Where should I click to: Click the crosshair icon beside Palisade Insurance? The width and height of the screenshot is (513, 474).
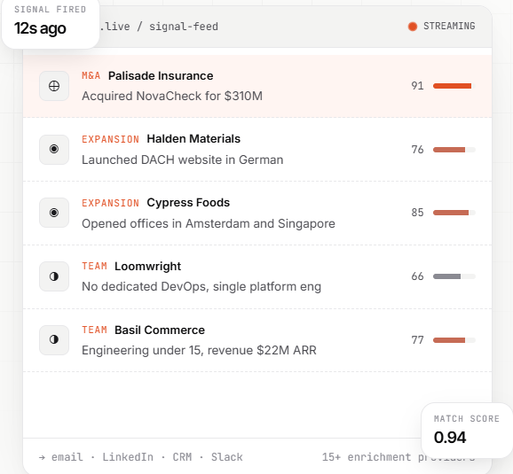click(54, 86)
